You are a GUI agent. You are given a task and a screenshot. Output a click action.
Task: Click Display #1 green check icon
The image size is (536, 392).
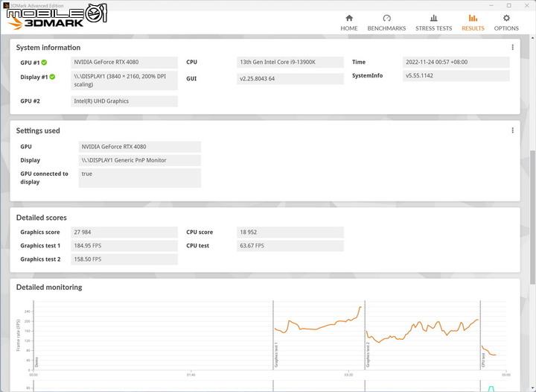[x=52, y=77]
